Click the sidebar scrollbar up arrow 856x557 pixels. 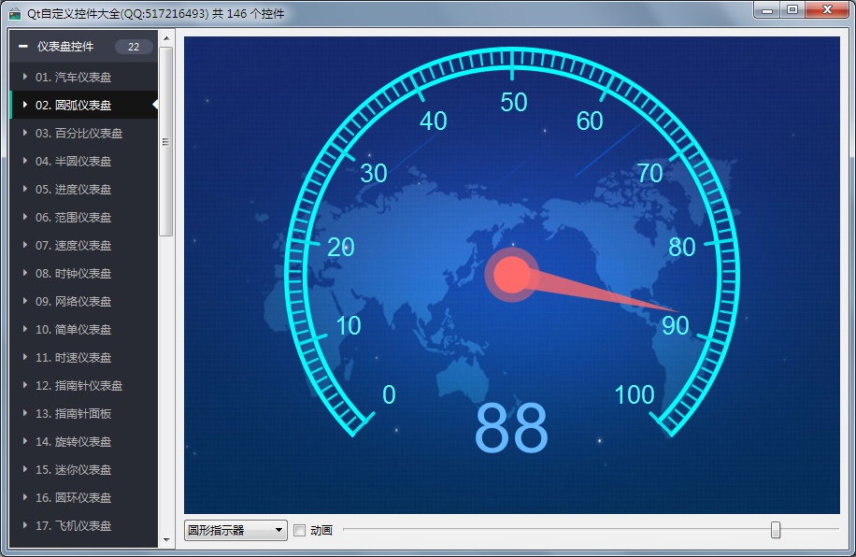(166, 38)
